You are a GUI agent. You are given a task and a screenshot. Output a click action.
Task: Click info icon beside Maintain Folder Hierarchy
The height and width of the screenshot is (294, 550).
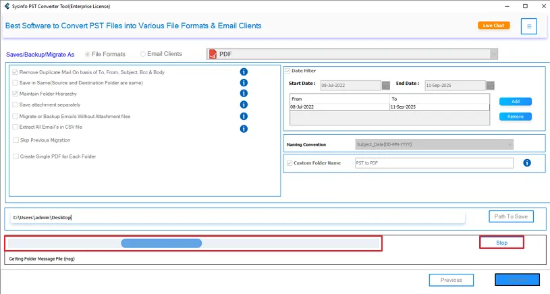tap(244, 94)
